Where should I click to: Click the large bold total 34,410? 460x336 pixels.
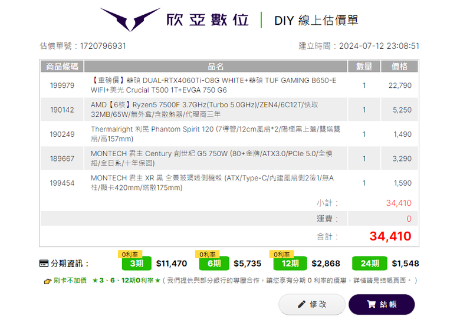pyautogui.click(x=390, y=236)
